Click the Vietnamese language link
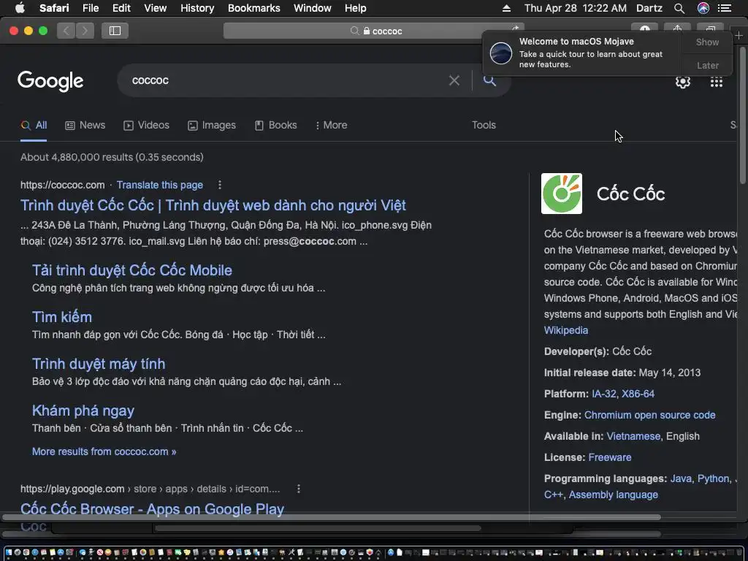 pos(633,437)
